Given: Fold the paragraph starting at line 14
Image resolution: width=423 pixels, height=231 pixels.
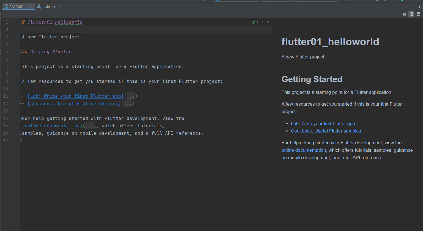Looking at the screenshot, I should [20, 119].
